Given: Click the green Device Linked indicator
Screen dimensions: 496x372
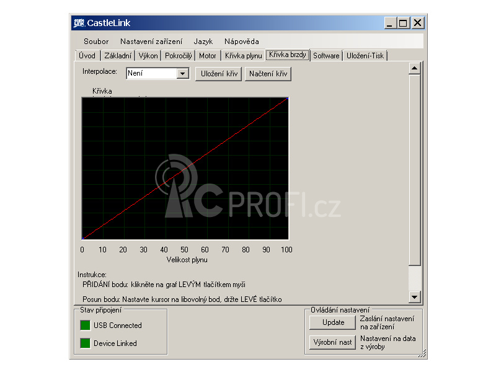Looking at the screenshot, I should [x=85, y=343].
